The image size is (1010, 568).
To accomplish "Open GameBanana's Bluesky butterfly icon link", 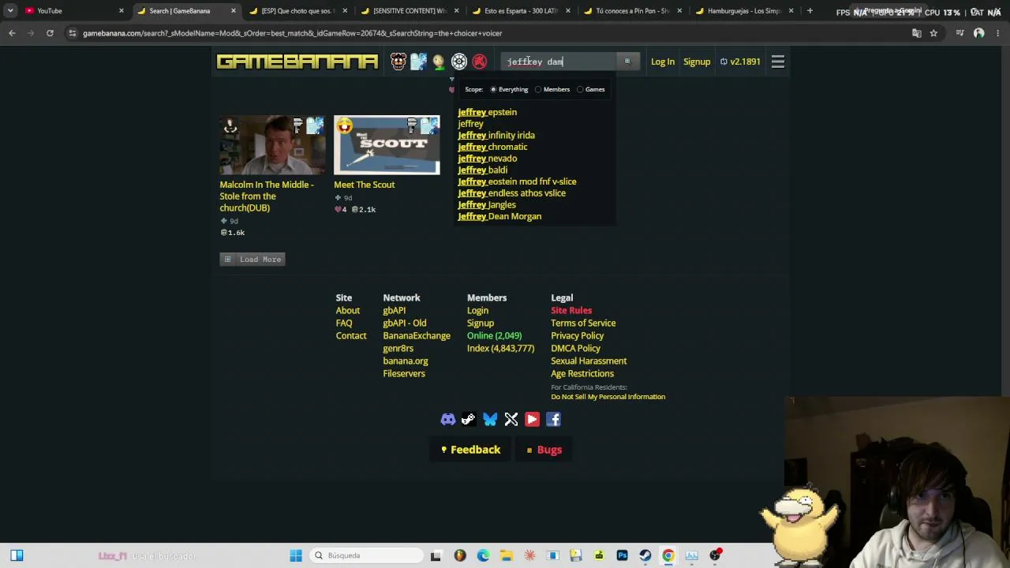I will pyautogui.click(x=490, y=420).
